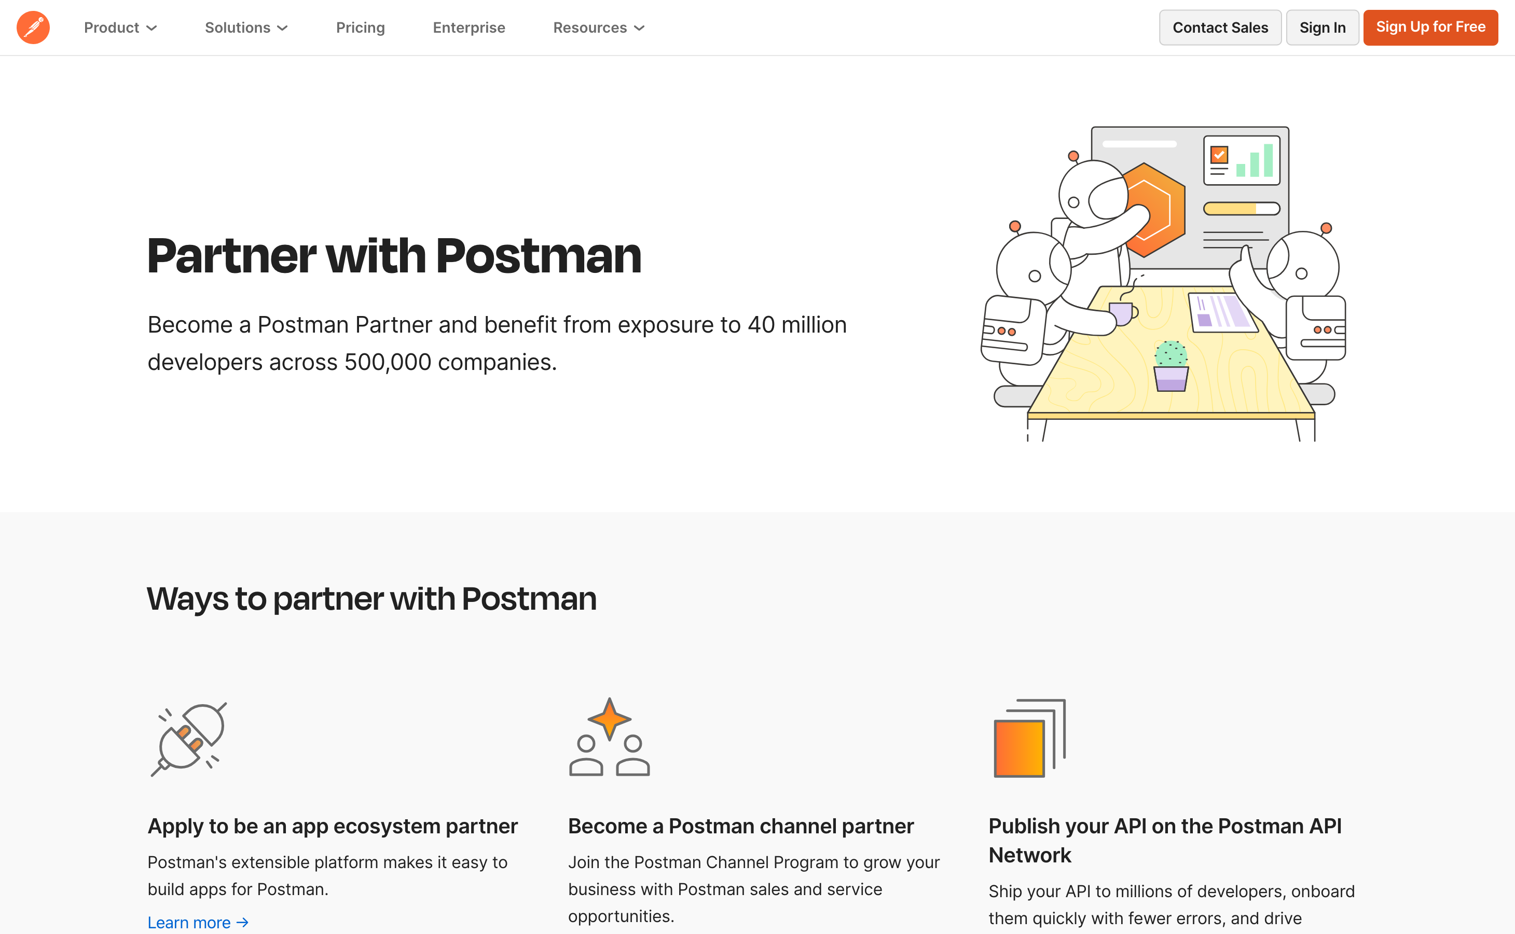Image resolution: width=1515 pixels, height=934 pixels.
Task: Open the Resources dropdown menu
Action: [x=599, y=28]
